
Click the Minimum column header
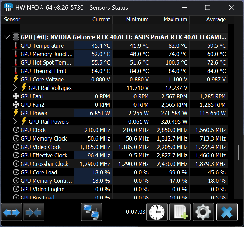[x=132, y=20]
